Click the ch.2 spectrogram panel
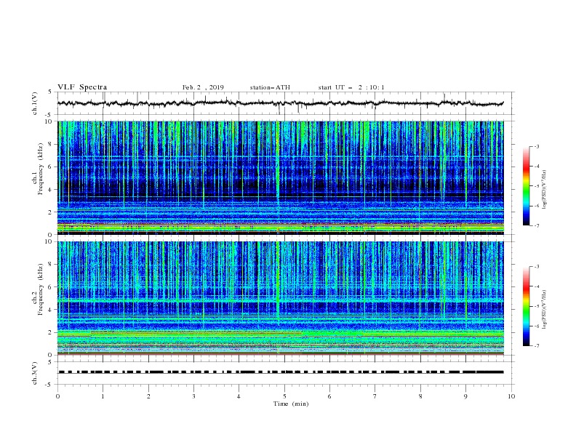Screen dimensions: 576x445 point(281,298)
